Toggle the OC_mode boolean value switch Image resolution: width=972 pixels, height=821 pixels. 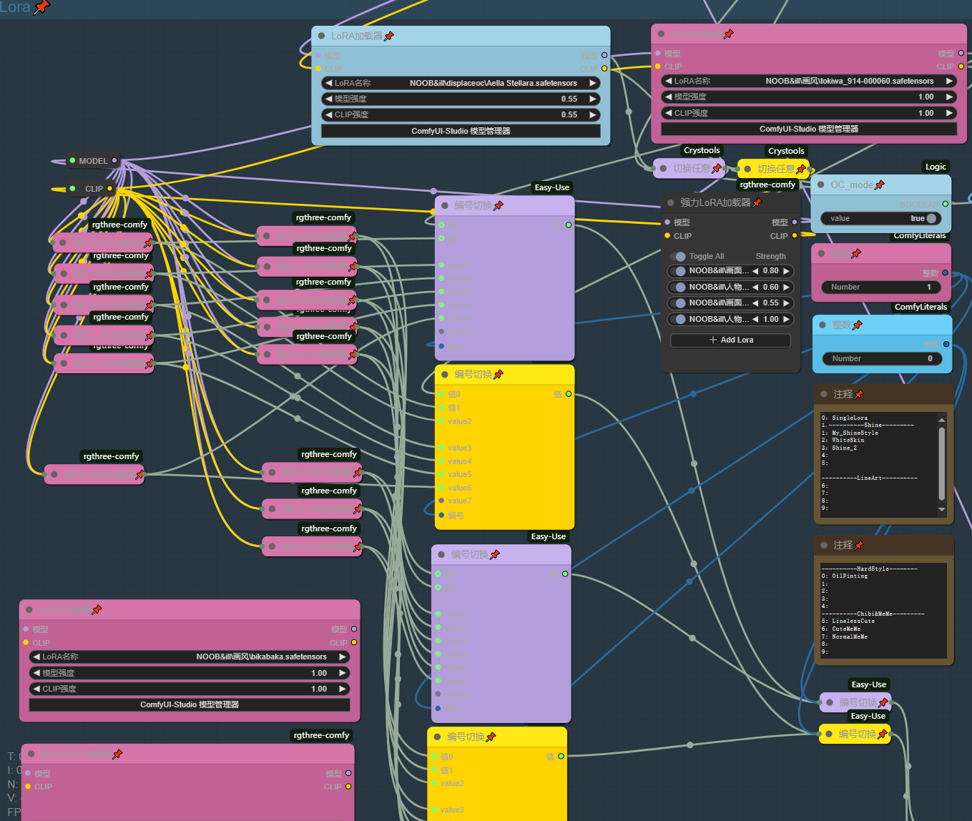tap(930, 218)
